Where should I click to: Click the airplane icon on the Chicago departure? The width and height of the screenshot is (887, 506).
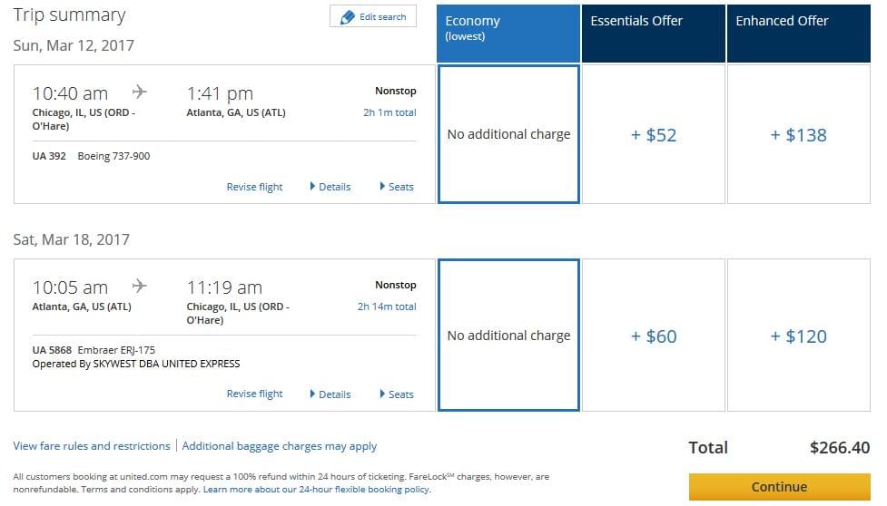(x=139, y=92)
